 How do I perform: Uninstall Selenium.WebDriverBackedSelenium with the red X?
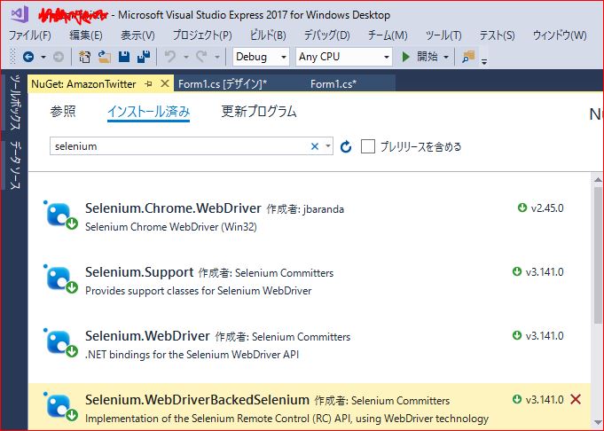576,399
